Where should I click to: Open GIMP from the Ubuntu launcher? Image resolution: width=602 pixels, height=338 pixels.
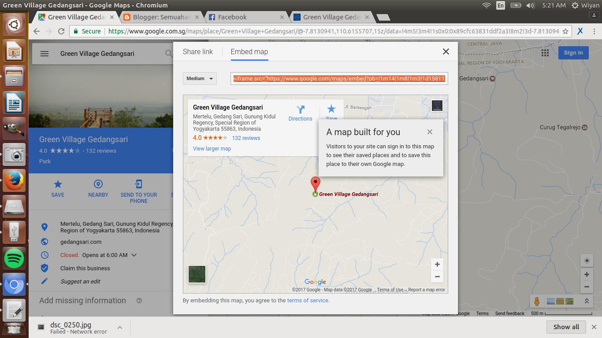14,129
